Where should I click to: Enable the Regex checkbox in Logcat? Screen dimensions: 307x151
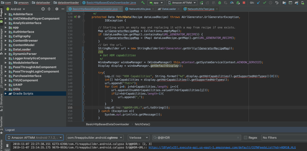pyautogui.click(x=246, y=138)
